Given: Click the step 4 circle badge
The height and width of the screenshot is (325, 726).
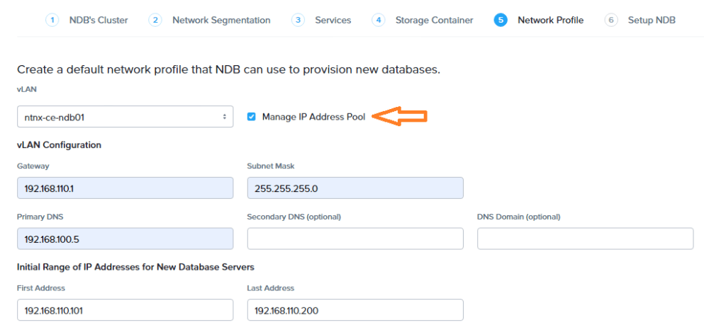Looking at the screenshot, I should pyautogui.click(x=379, y=20).
